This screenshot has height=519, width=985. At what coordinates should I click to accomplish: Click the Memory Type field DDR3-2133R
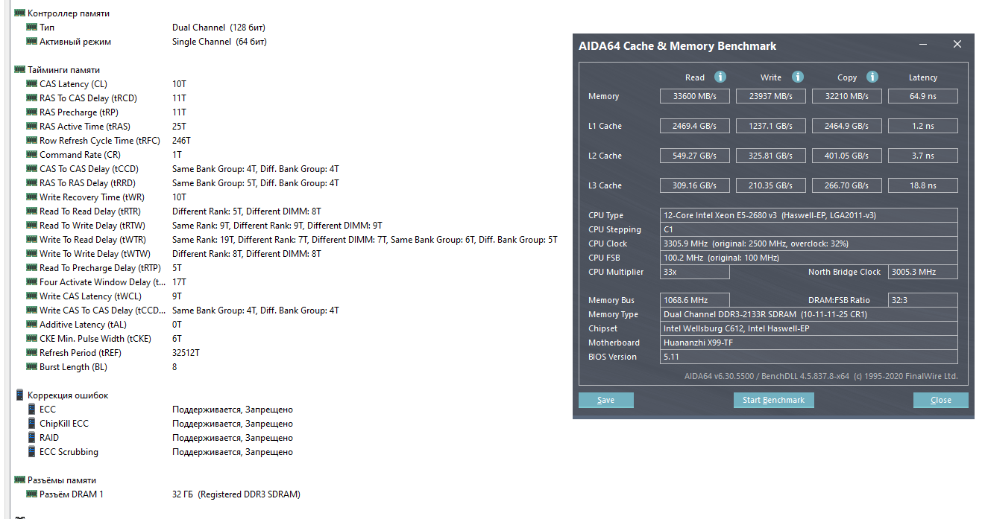pos(809,314)
